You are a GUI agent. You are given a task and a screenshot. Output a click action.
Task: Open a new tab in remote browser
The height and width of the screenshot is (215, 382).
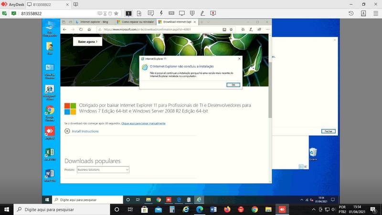[202, 22]
